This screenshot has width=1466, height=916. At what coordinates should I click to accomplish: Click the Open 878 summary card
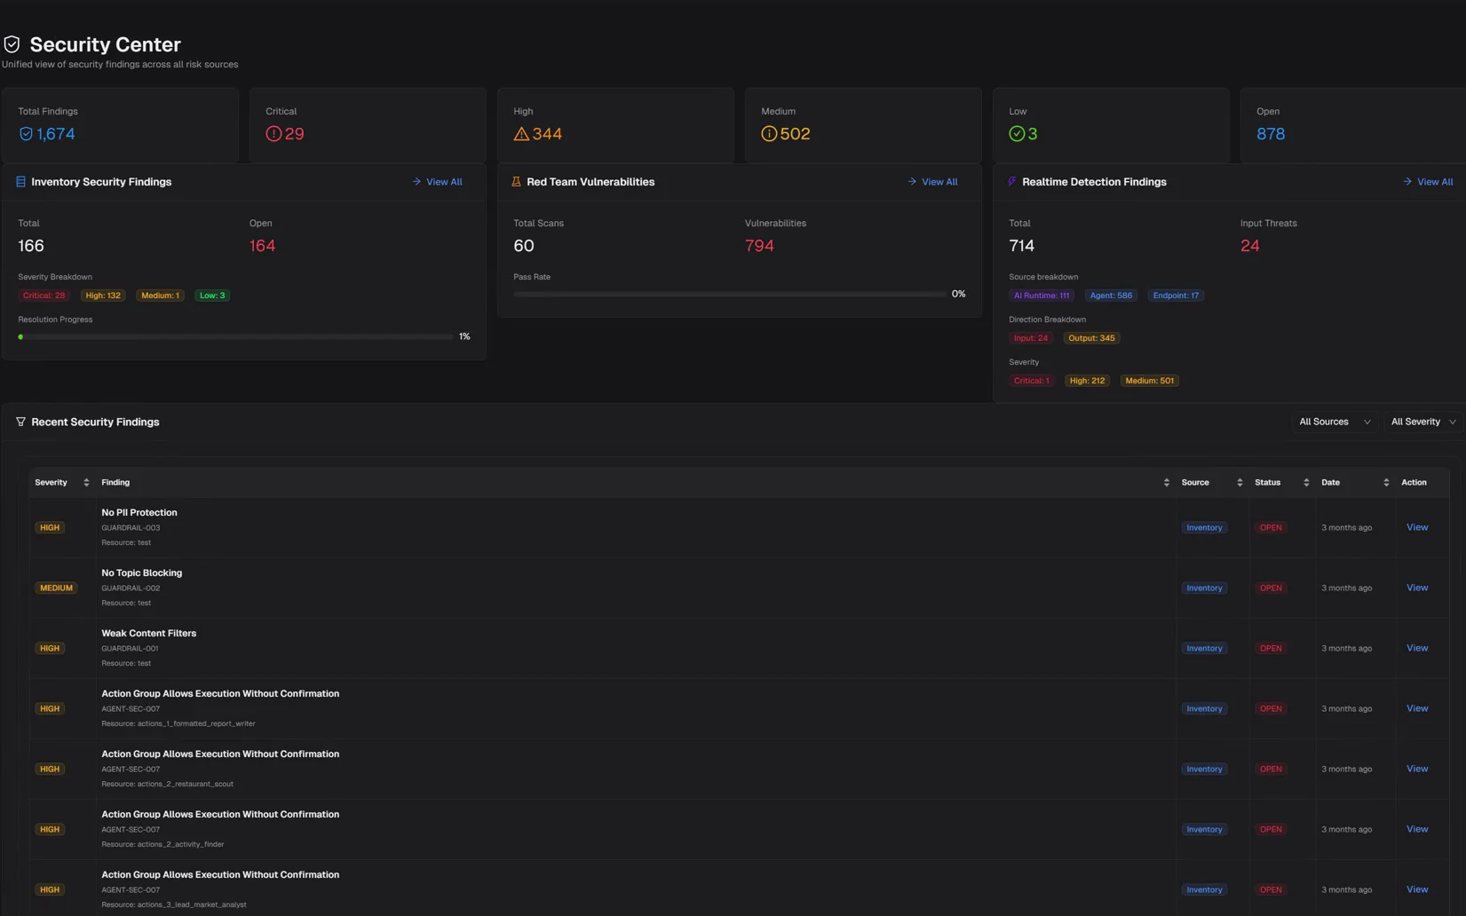tap(1352, 125)
